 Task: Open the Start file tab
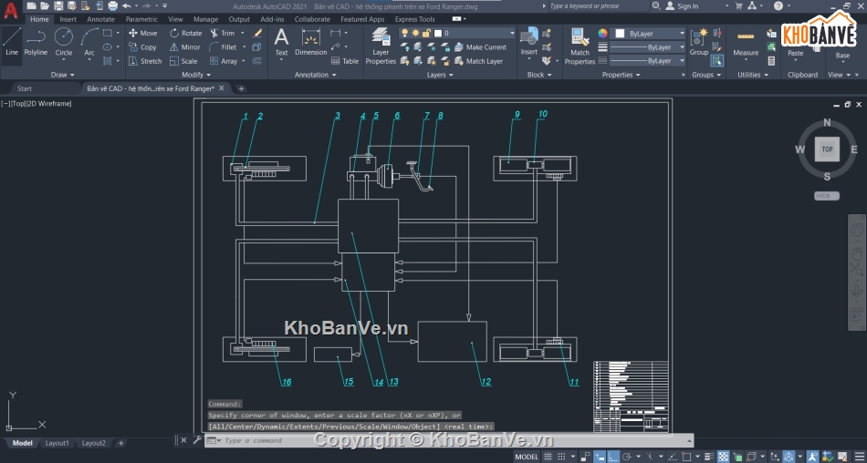coord(25,88)
